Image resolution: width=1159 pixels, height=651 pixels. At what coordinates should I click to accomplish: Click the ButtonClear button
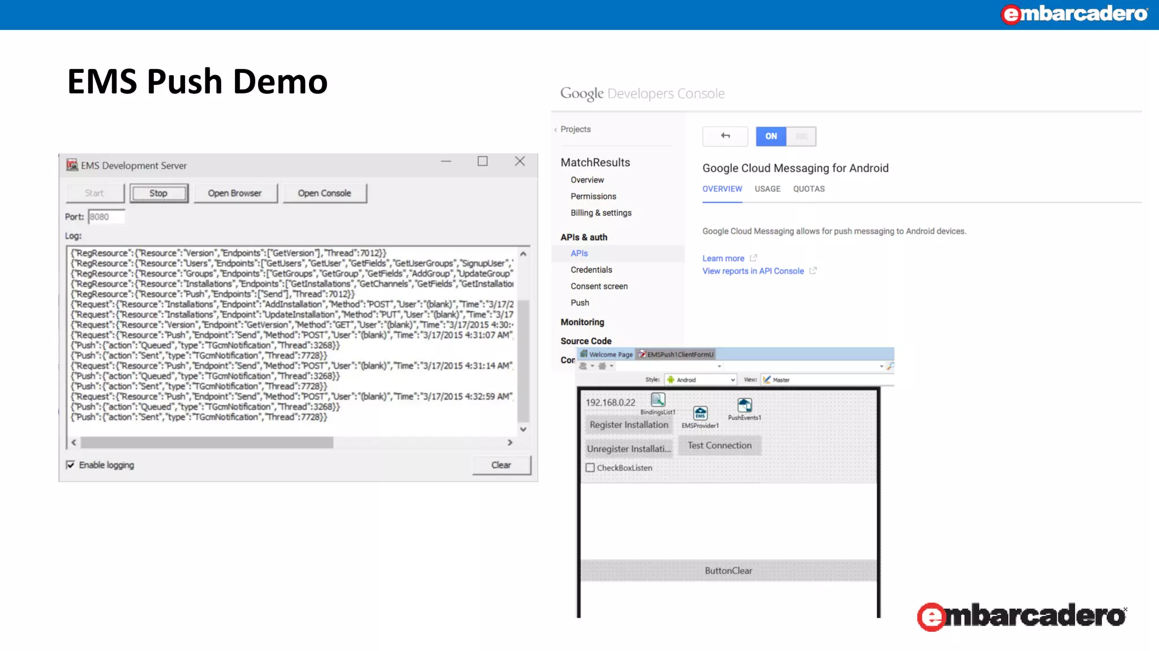point(728,571)
